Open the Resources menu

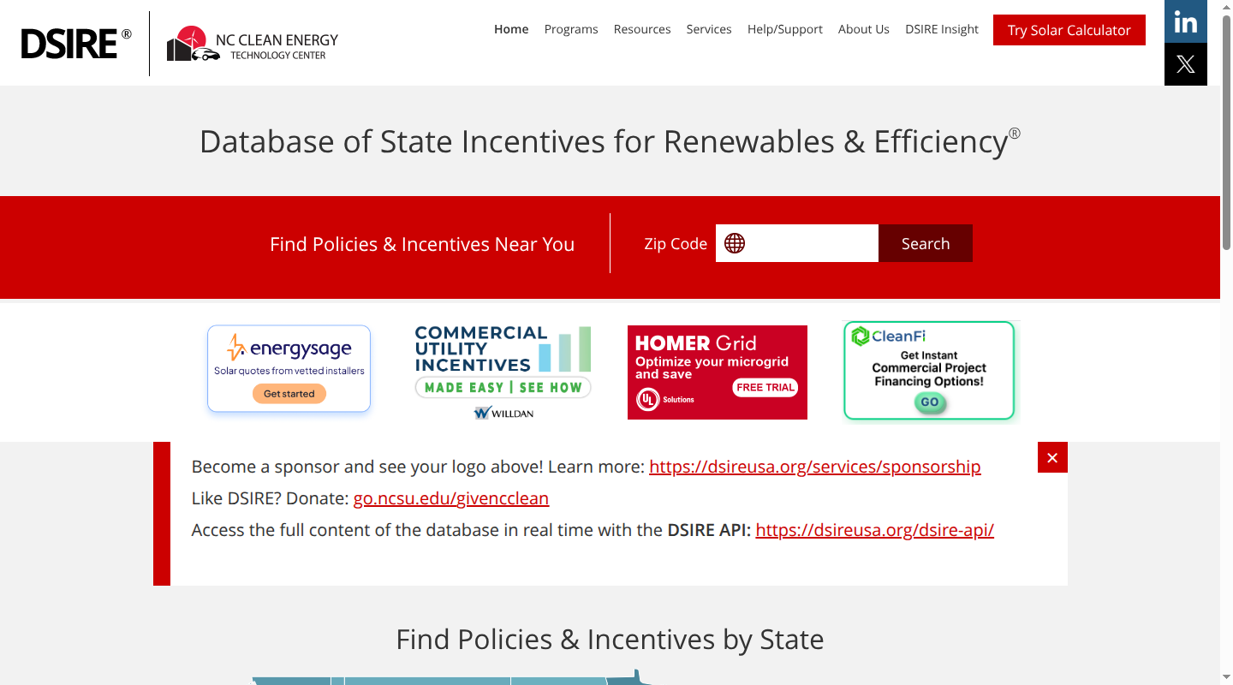(x=642, y=29)
